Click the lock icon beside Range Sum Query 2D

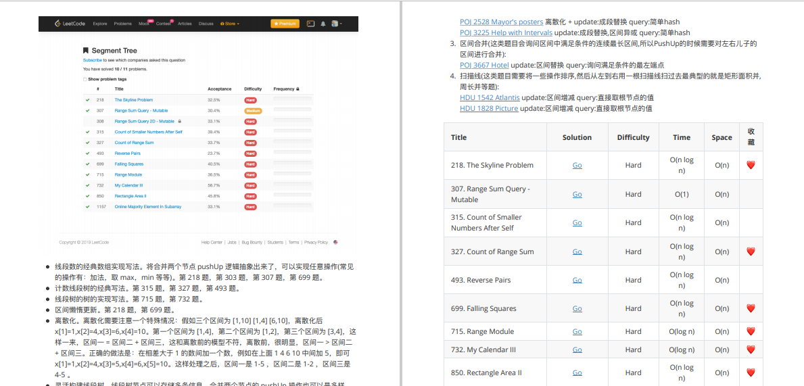(179, 122)
